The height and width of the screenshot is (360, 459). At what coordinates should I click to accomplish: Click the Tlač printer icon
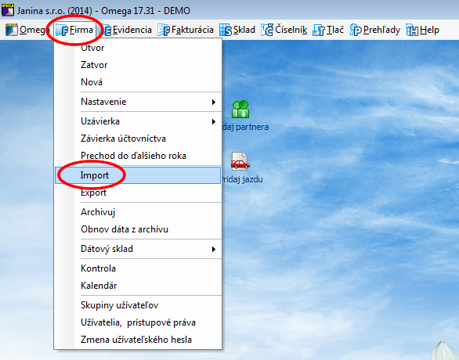tap(319, 30)
